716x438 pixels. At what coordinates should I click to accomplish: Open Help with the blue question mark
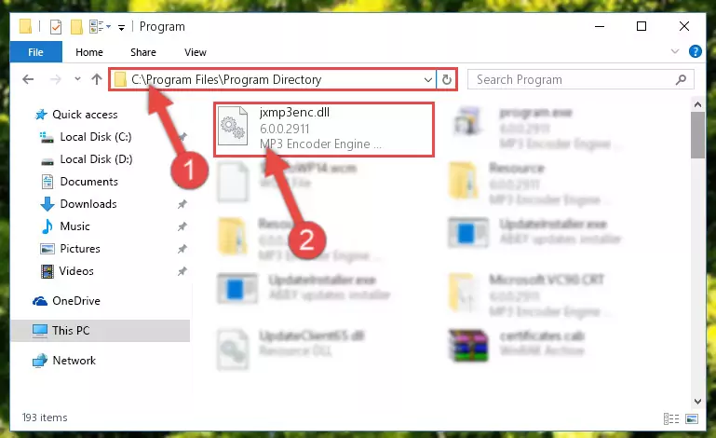tap(695, 51)
